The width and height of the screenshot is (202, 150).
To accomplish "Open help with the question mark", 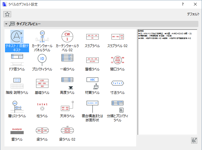I will coord(183,4).
